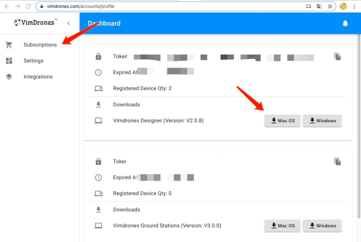Click the Integrations layers icon
This screenshot has height=242, width=361.
[9, 77]
